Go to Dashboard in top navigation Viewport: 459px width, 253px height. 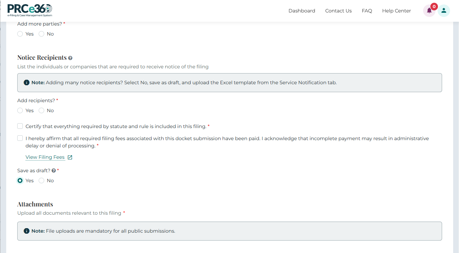pos(302,11)
